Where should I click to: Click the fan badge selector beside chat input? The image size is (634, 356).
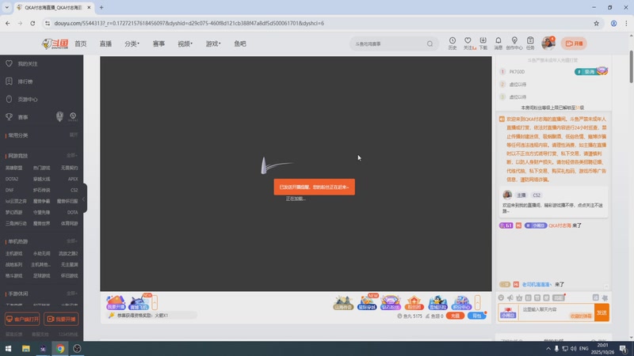tap(508, 312)
